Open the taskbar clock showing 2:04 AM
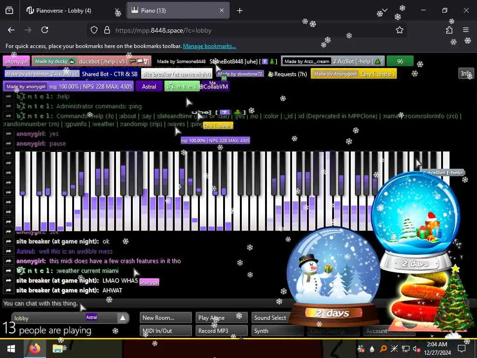477x358 pixels. (x=437, y=349)
